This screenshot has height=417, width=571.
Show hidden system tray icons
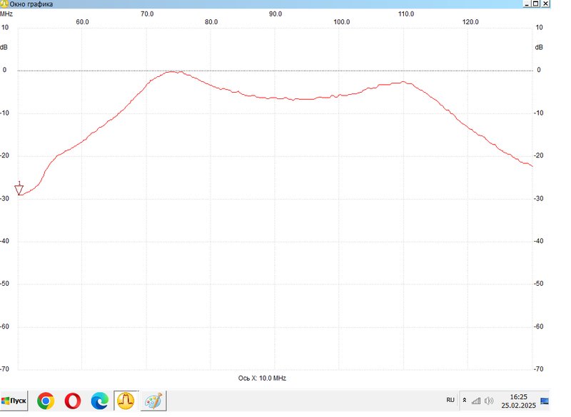click(x=465, y=401)
